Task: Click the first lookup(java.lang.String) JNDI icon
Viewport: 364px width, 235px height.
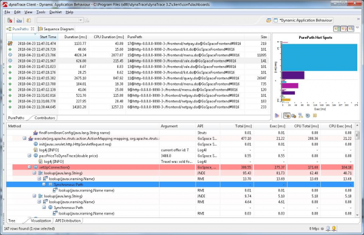Action: (x=41, y=173)
